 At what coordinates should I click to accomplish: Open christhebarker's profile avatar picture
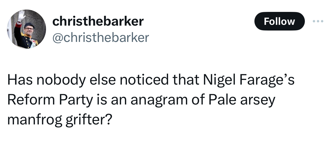(x=26, y=29)
